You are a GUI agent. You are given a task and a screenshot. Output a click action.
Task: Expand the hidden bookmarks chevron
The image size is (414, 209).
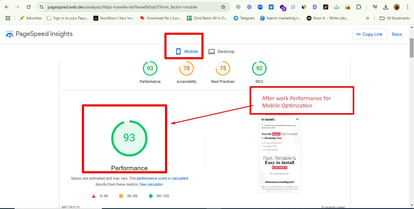pyautogui.click(x=368, y=18)
